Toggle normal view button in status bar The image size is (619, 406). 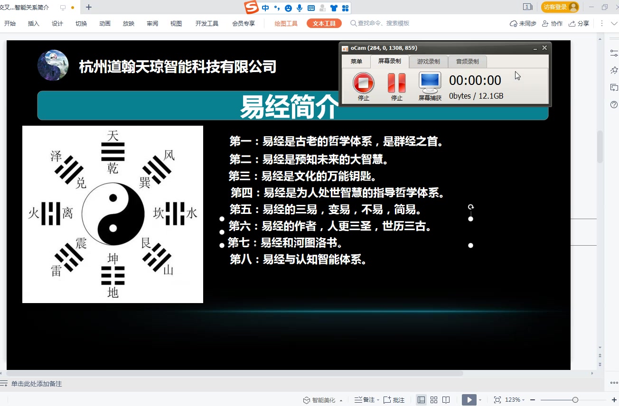point(421,400)
